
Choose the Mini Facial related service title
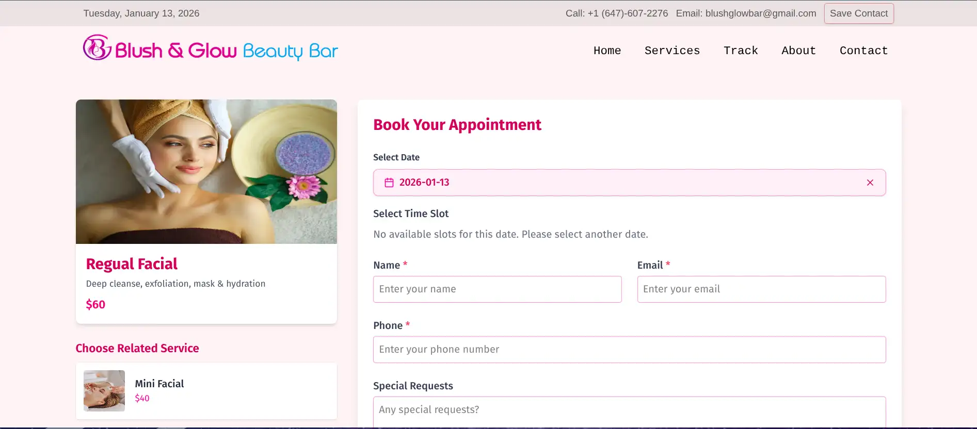click(x=159, y=384)
